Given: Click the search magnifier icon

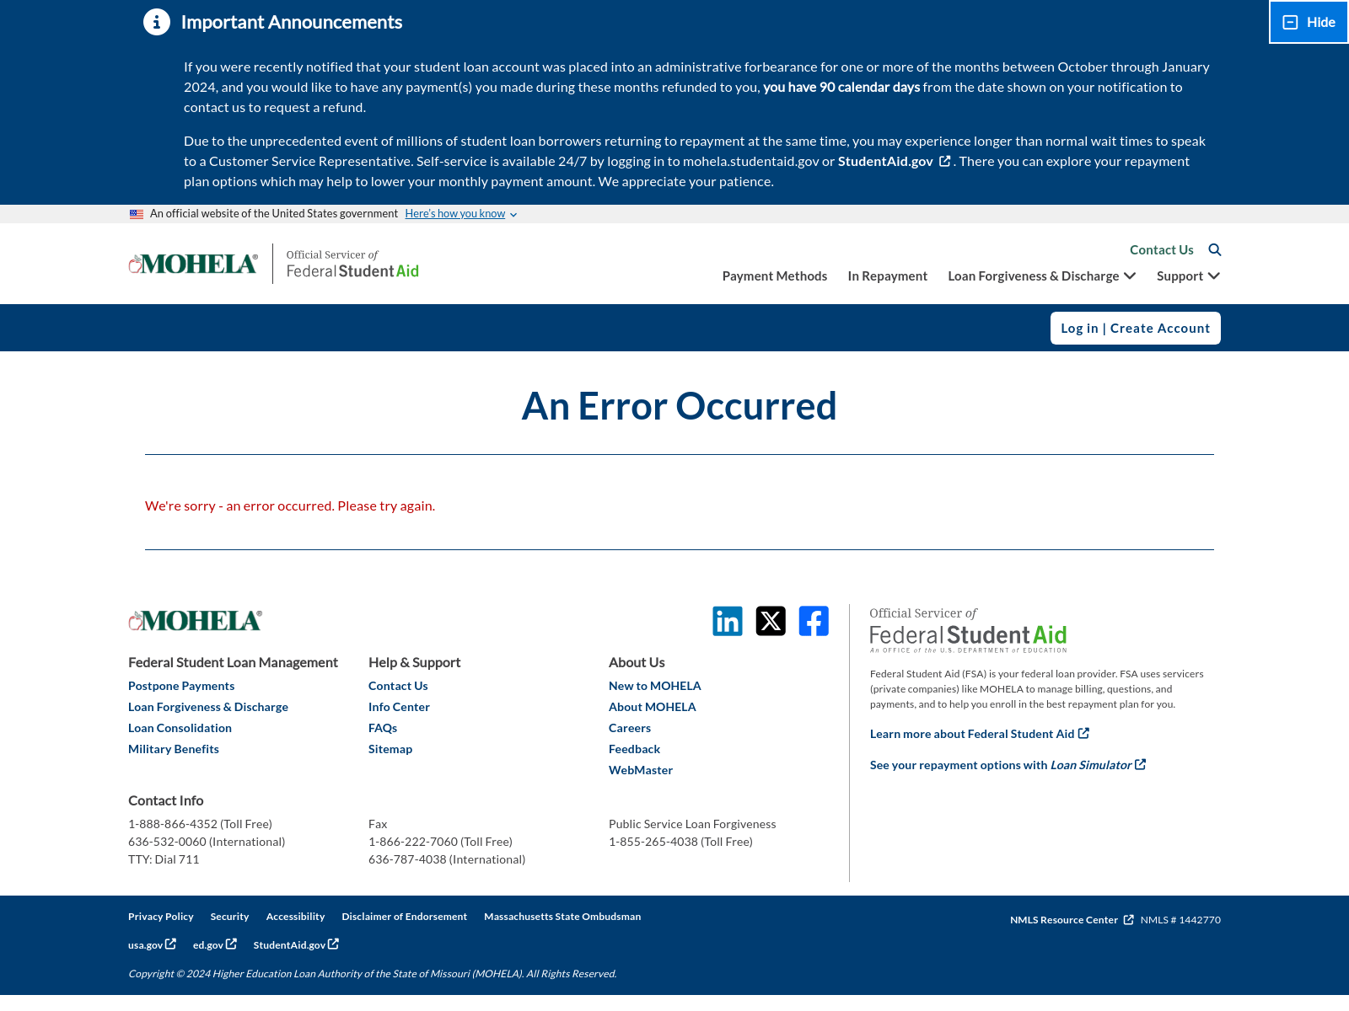Looking at the screenshot, I should click(x=1215, y=250).
